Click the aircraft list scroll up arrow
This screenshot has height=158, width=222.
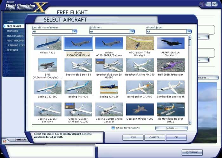(190, 37)
